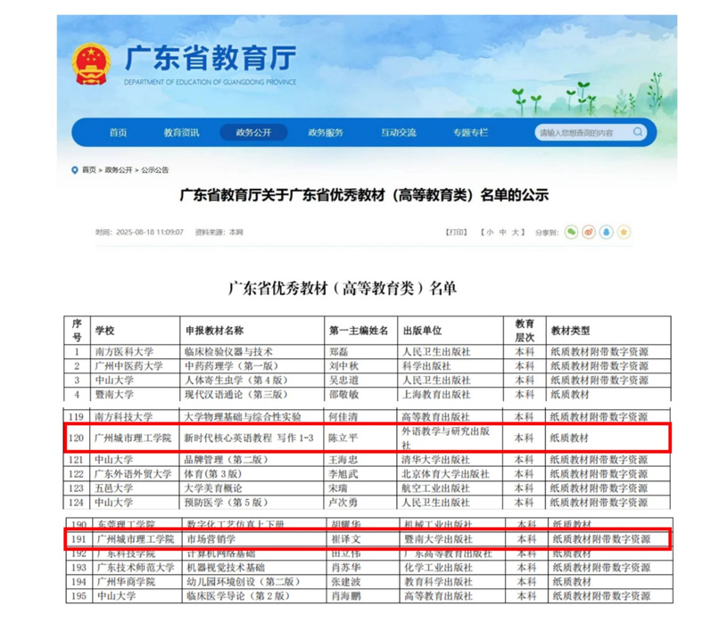Open the 专题专栏 navigation tab
The image size is (711, 631).
click(x=470, y=132)
